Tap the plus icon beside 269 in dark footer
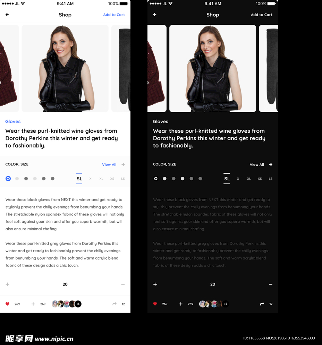This screenshot has width=322, height=345. 181,304
